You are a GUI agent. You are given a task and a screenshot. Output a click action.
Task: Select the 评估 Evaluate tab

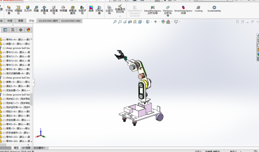pyautogui.click(x=31, y=21)
